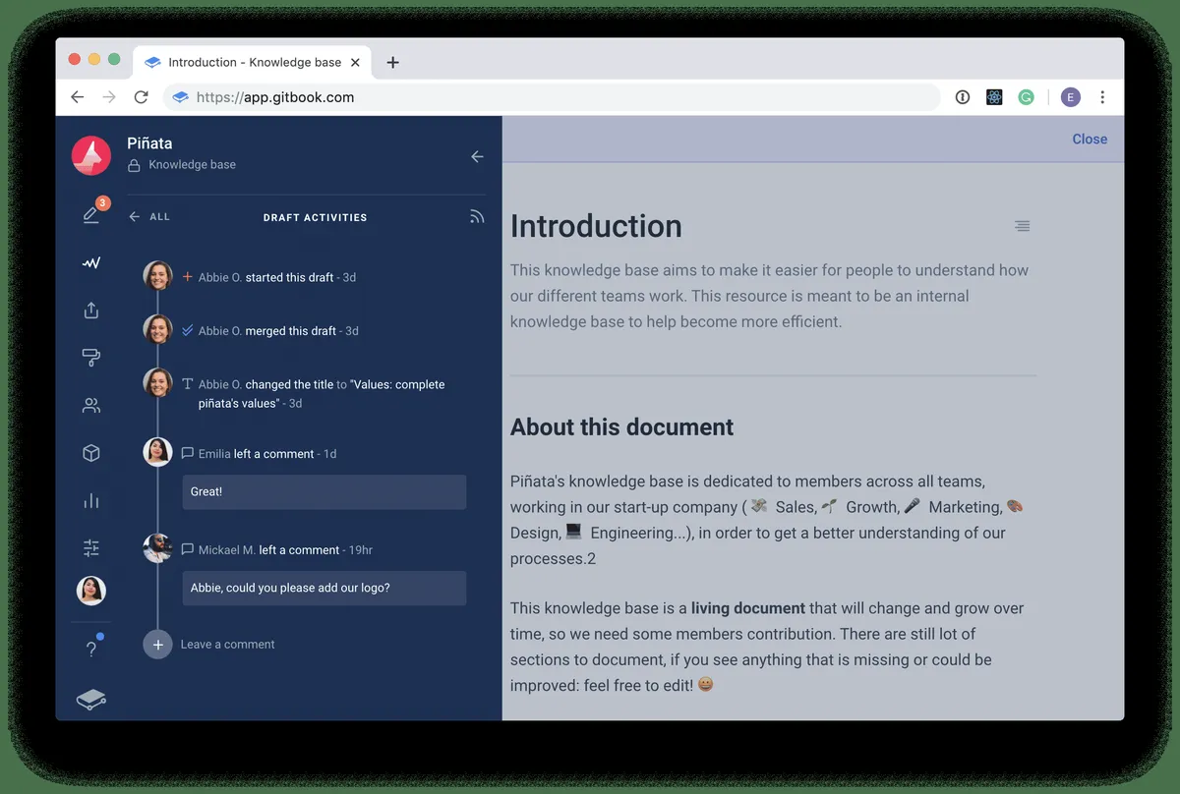Image resolution: width=1180 pixels, height=794 pixels.
Task: Select the publish/share upload icon
Action: click(90, 310)
